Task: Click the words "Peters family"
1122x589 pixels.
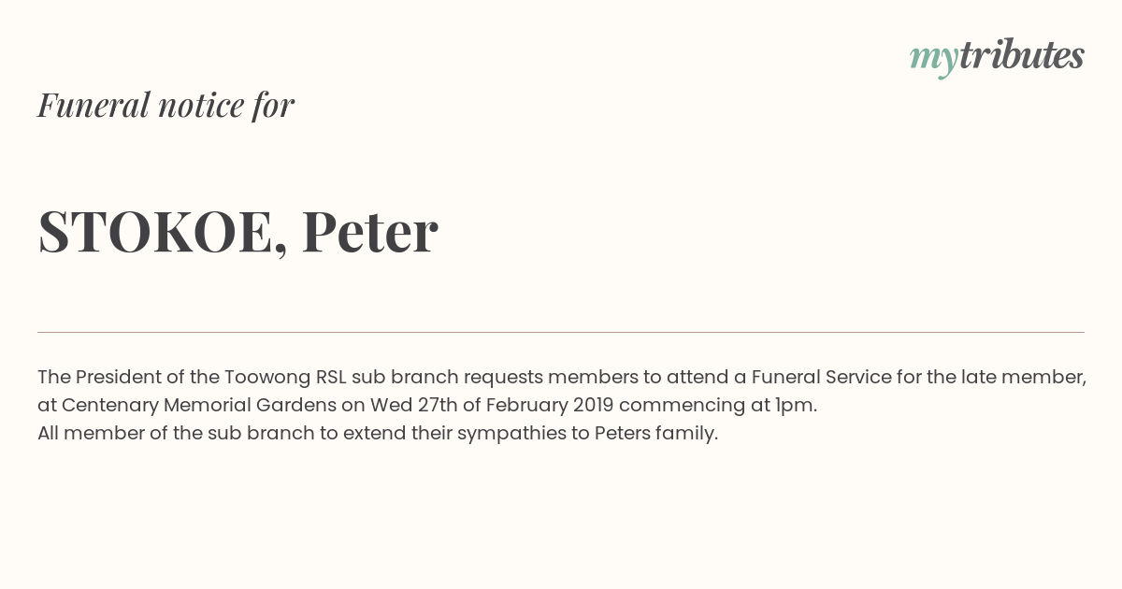Action: point(654,434)
